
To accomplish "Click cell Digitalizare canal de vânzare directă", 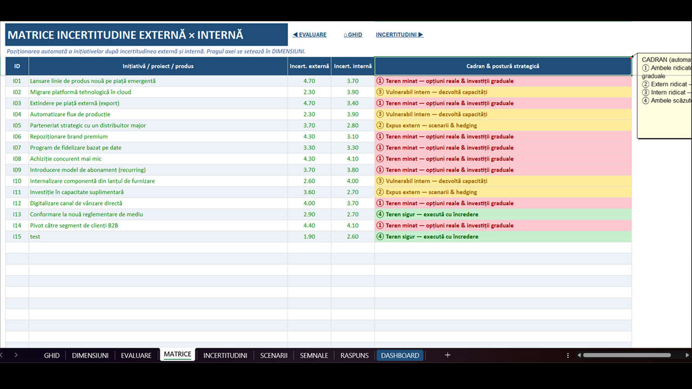I will pyautogui.click(x=158, y=203).
